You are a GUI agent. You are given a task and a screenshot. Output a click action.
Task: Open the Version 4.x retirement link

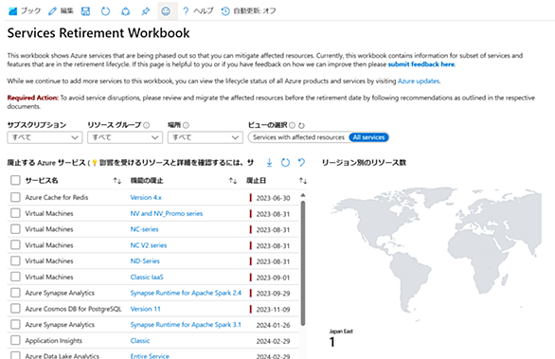[146, 198]
